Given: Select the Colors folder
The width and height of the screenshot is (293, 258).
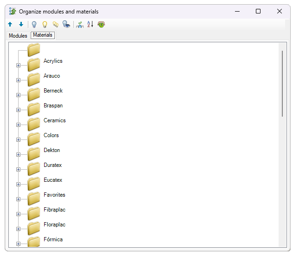Looking at the screenshot, I should pyautogui.click(x=51, y=135).
